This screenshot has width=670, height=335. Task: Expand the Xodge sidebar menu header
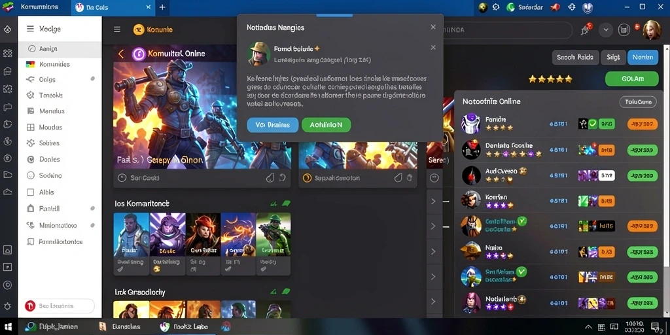tap(44, 29)
